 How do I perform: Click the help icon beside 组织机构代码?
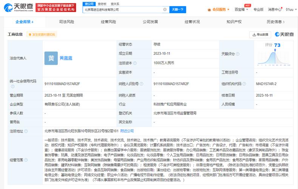(244, 84)
